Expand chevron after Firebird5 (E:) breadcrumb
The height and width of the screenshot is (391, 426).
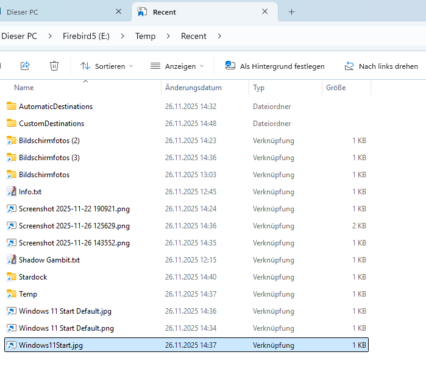click(x=122, y=37)
